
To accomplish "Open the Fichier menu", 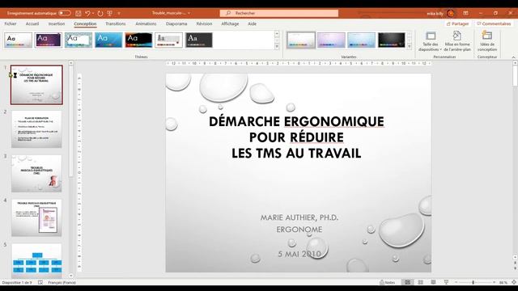I will coord(11,23).
